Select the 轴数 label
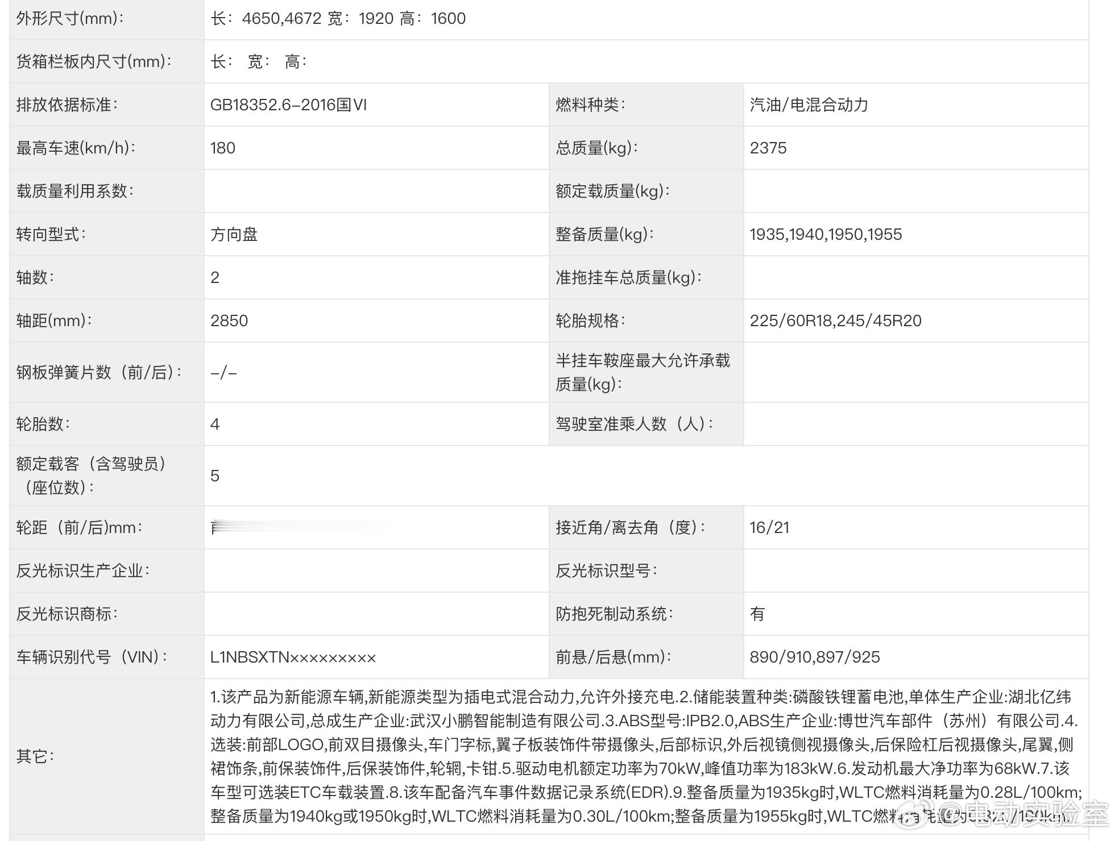 [35, 277]
